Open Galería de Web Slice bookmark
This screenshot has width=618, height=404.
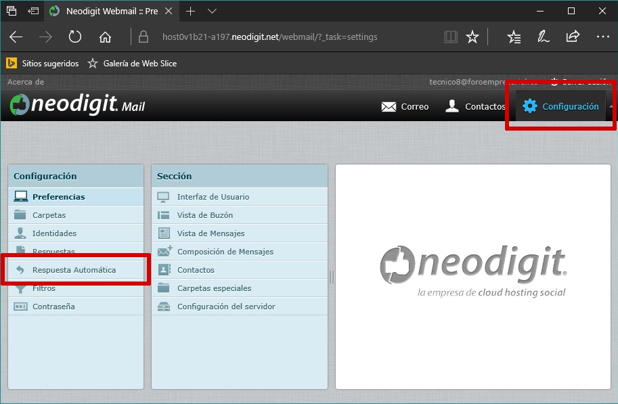pos(132,64)
